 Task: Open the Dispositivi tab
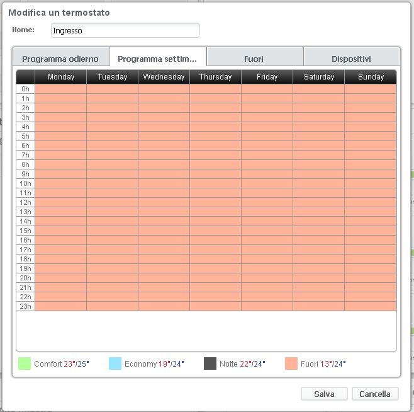coord(351,59)
